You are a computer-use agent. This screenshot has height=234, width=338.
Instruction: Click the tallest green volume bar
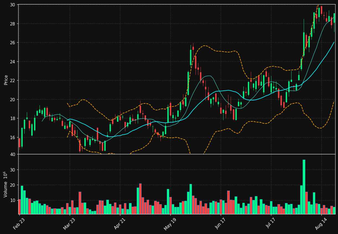(304, 187)
